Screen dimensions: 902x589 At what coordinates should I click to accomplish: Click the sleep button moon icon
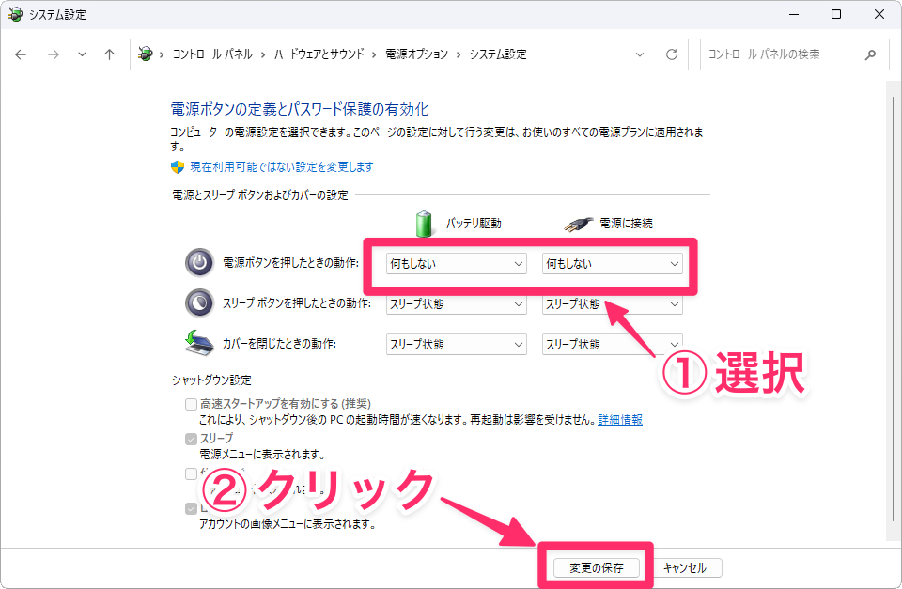(199, 302)
